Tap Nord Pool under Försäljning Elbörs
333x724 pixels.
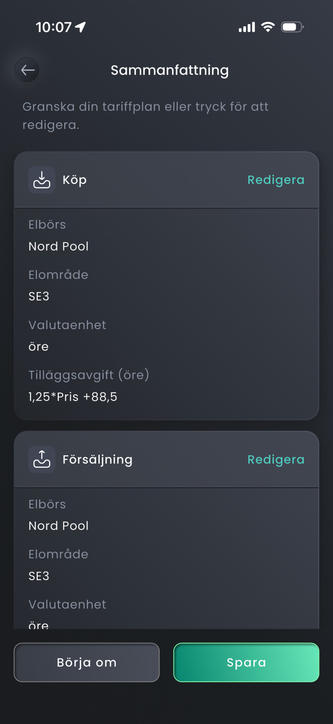coord(59,526)
